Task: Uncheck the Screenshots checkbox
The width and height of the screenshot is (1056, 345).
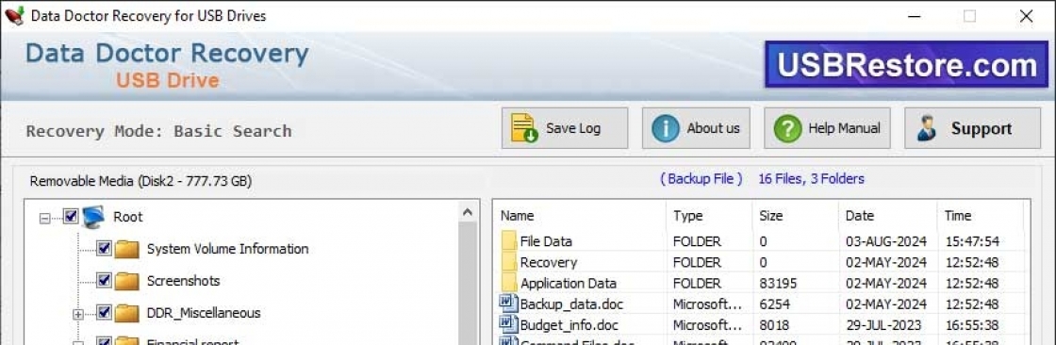Action: [104, 280]
